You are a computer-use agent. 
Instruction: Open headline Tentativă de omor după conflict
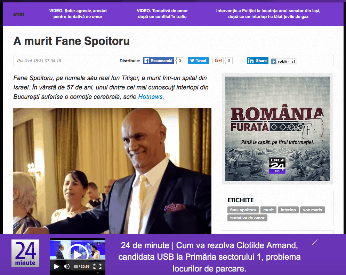click(x=162, y=14)
